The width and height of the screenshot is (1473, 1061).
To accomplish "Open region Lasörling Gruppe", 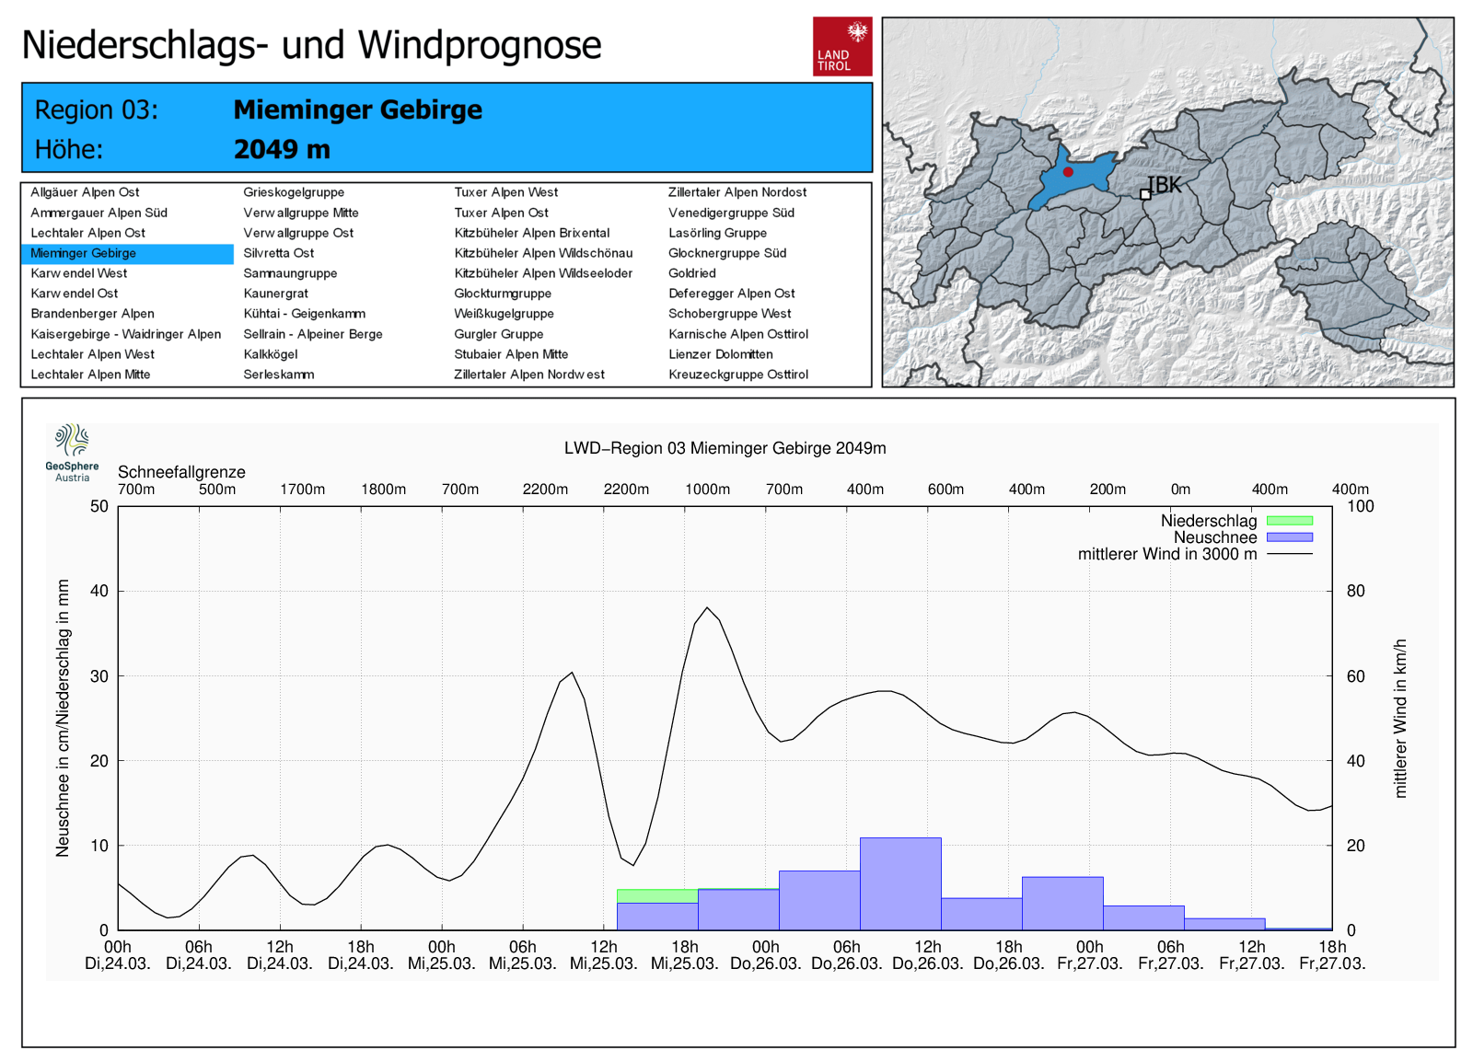I will pos(717,233).
